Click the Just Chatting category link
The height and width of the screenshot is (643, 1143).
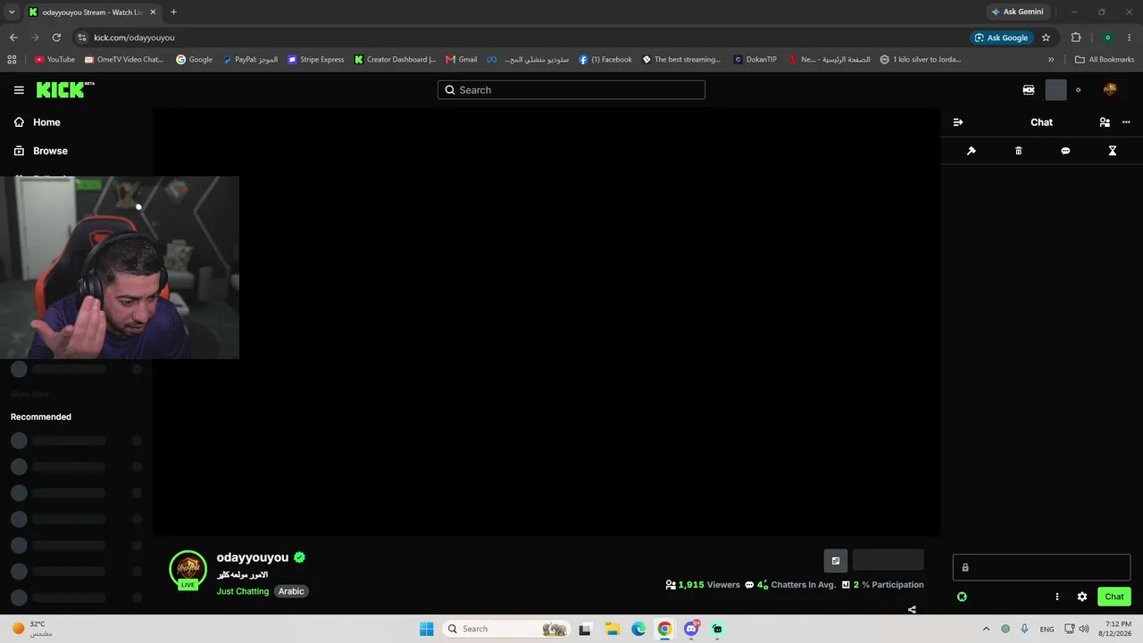click(243, 591)
